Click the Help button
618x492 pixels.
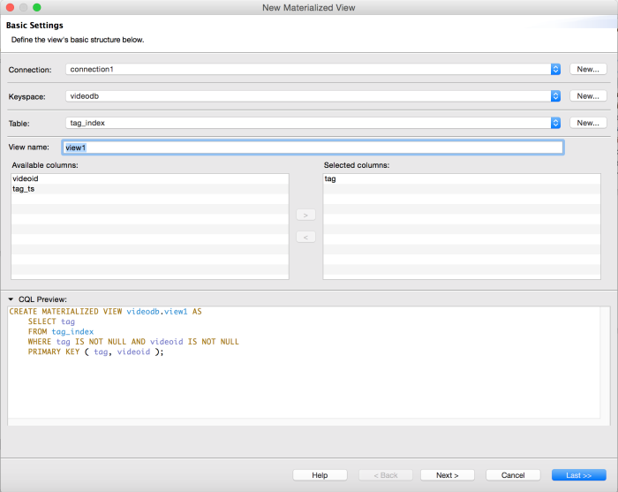(320, 475)
